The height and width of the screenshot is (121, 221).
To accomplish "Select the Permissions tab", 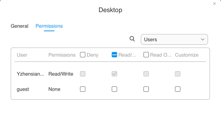I will [x=49, y=26].
